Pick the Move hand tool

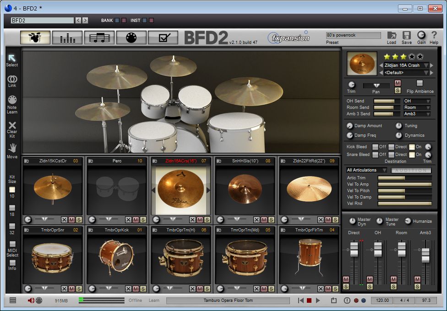[x=12, y=148]
